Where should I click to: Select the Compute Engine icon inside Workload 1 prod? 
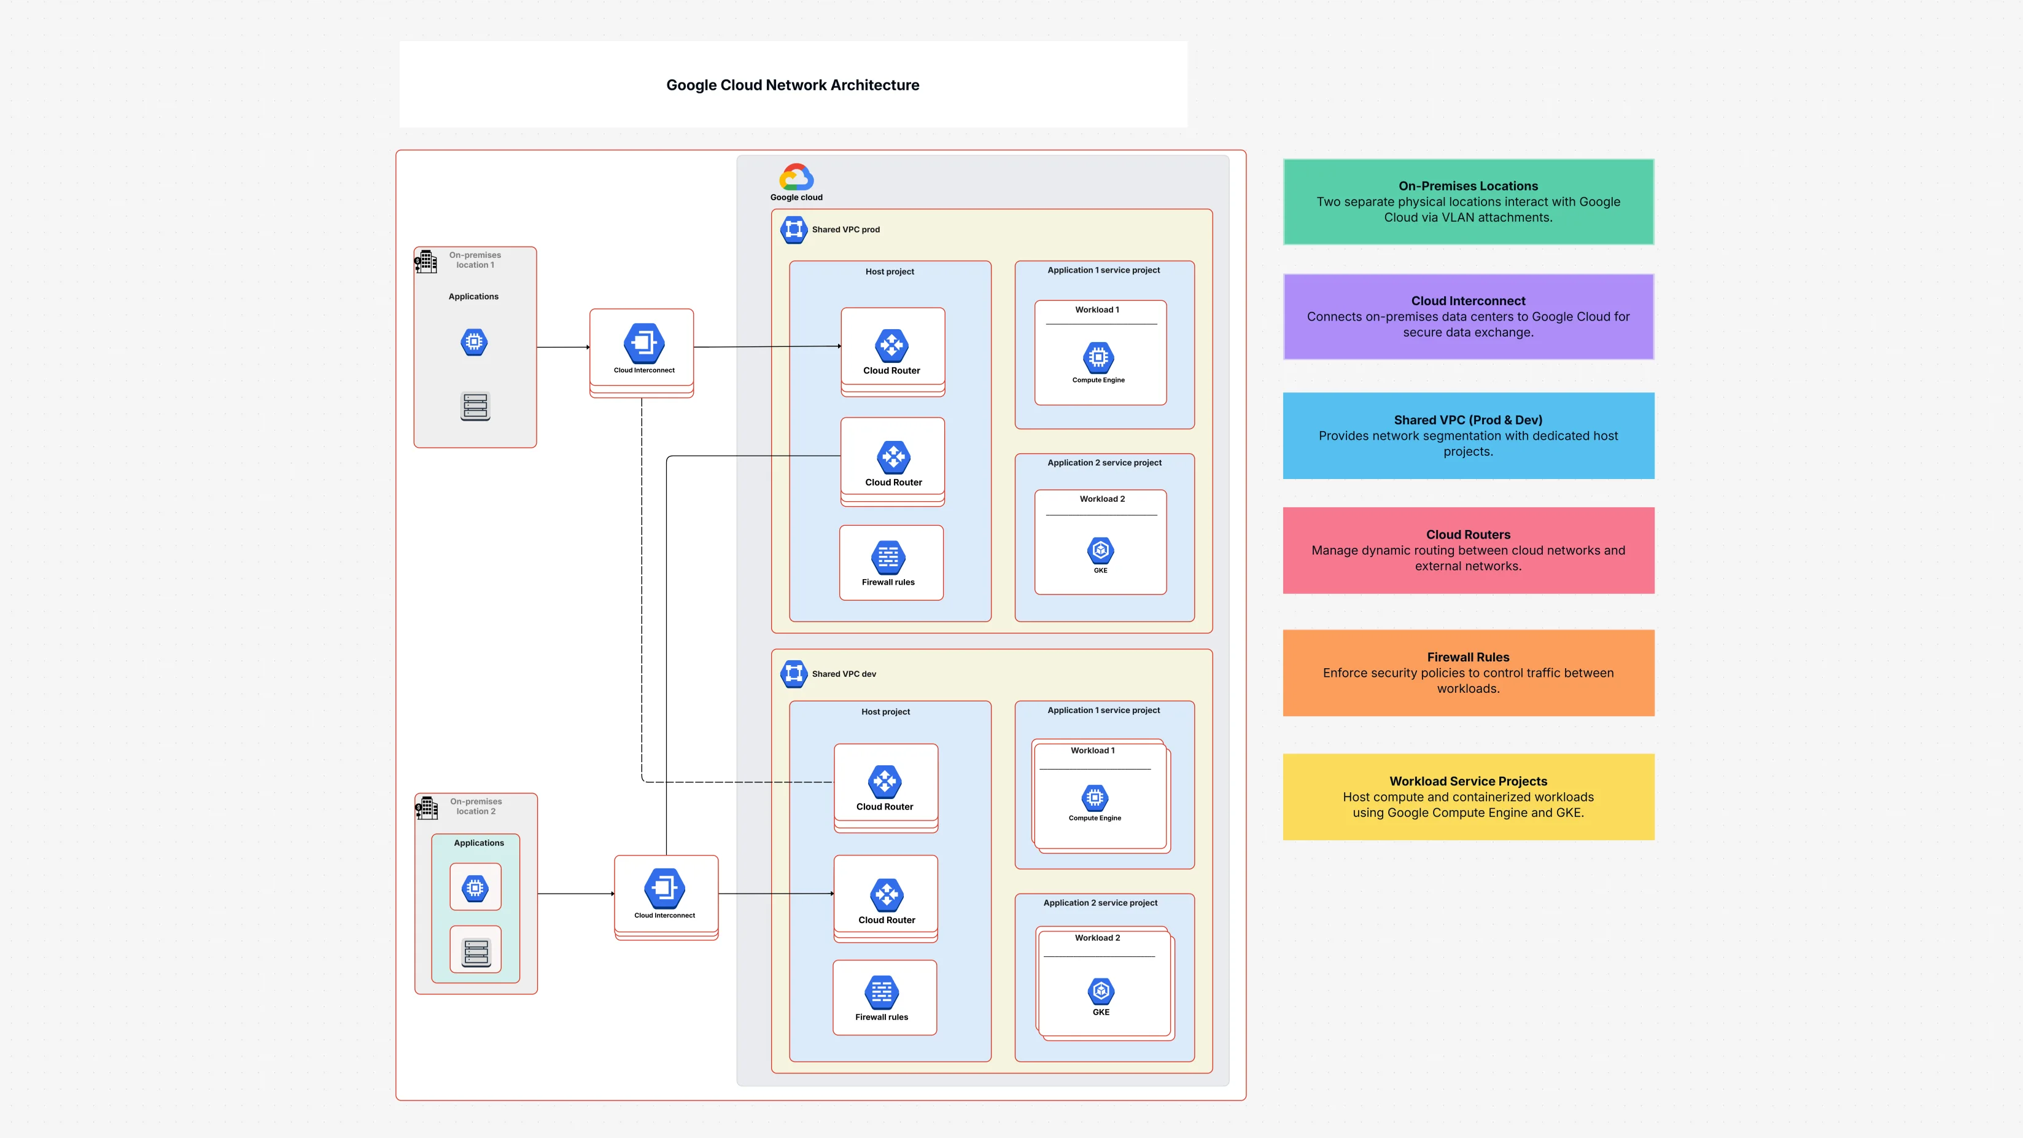point(1098,358)
